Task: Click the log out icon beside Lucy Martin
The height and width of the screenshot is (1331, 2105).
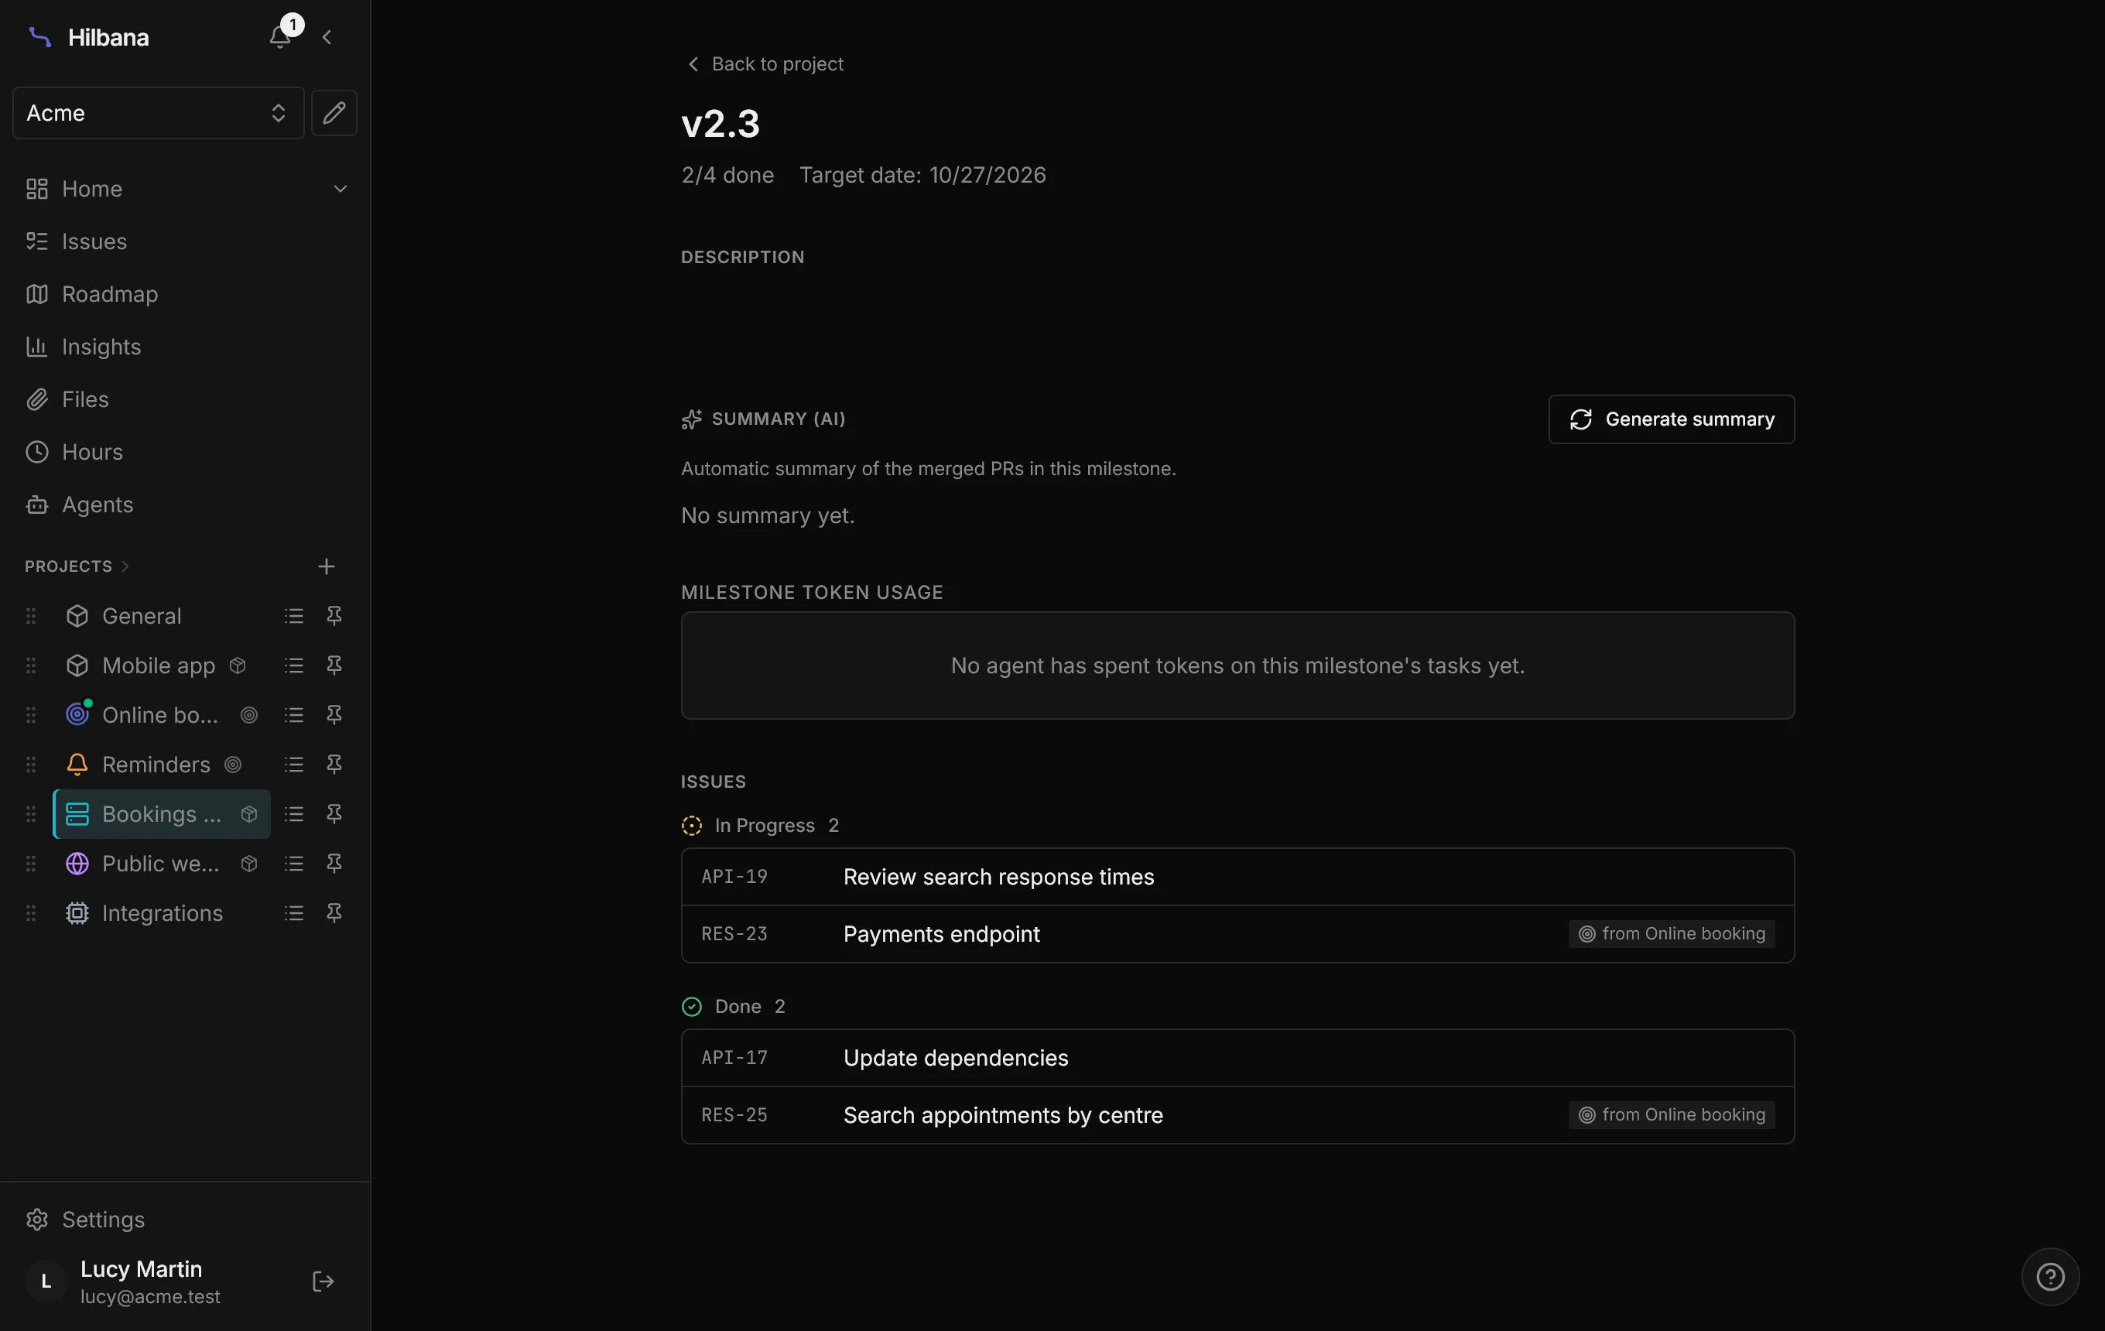Action: (x=323, y=1281)
